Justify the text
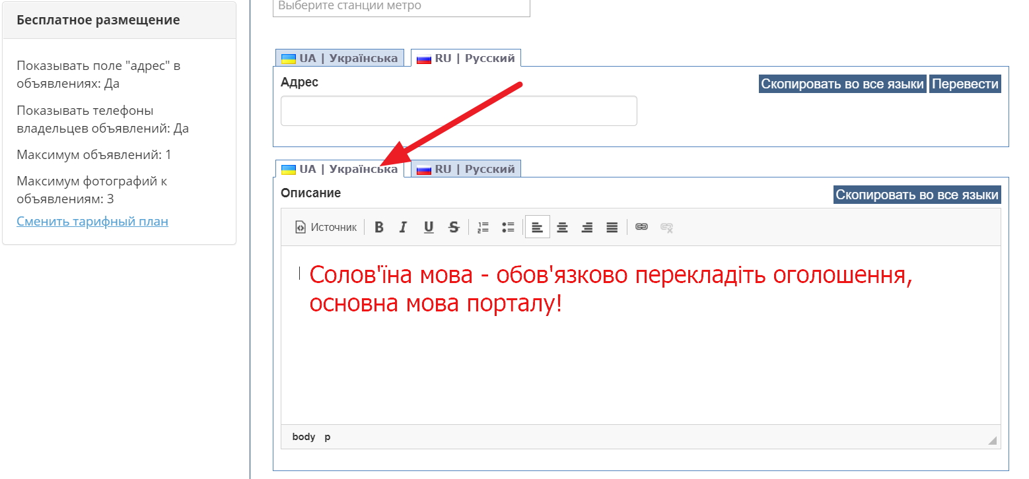The image size is (1029, 479). click(612, 227)
